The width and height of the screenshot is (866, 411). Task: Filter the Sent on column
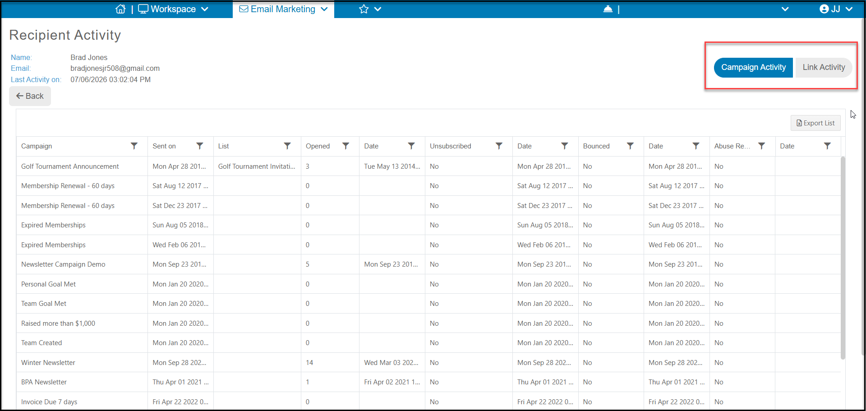click(x=200, y=146)
